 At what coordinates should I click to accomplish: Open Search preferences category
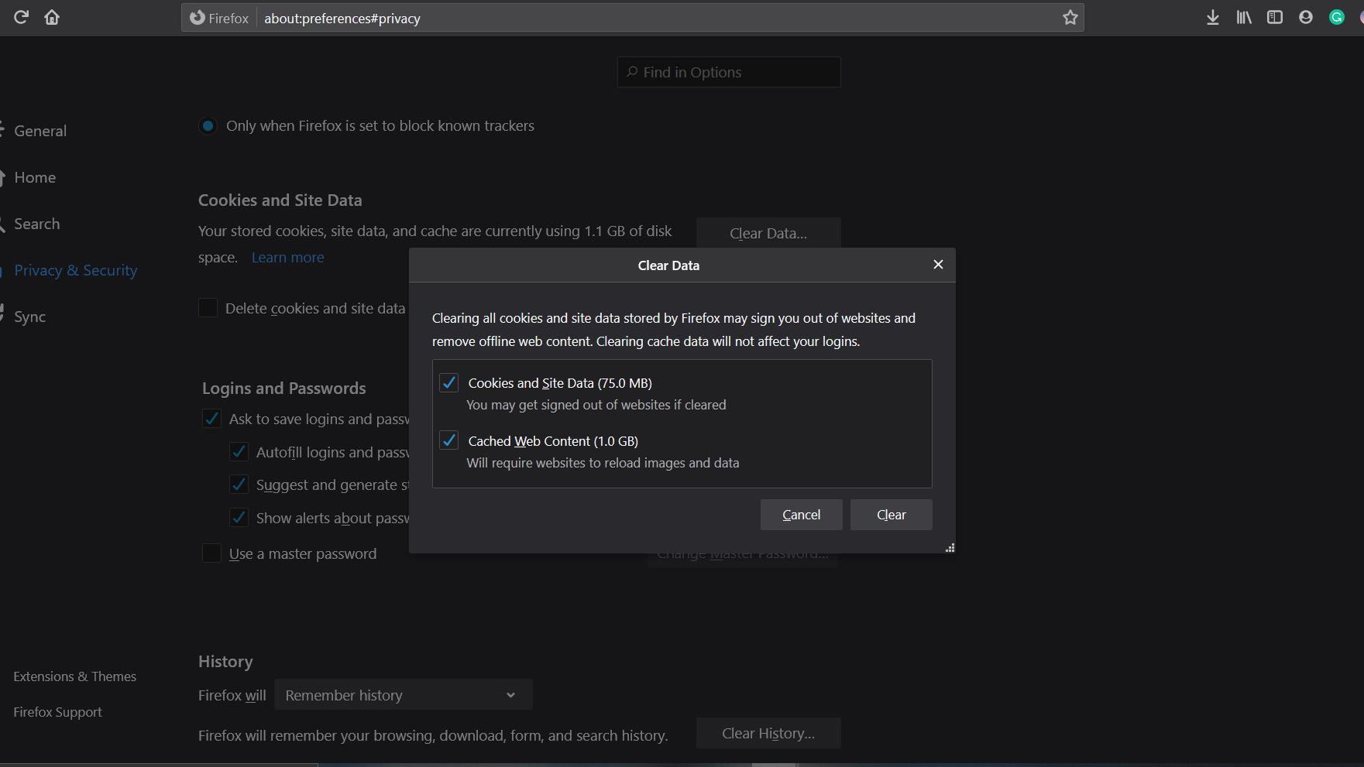(x=36, y=224)
